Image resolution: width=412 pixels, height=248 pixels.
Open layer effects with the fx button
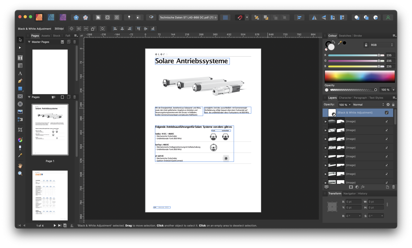(363, 187)
